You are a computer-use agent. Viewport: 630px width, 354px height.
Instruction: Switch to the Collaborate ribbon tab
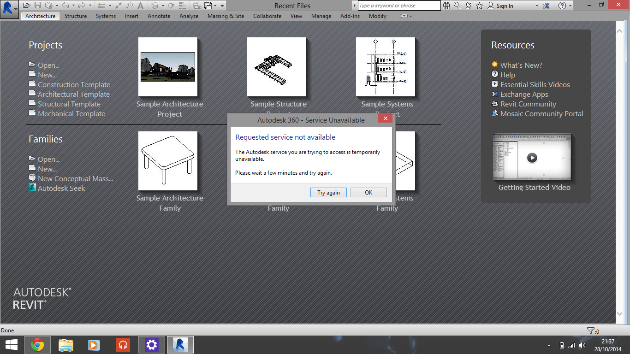coord(267,16)
